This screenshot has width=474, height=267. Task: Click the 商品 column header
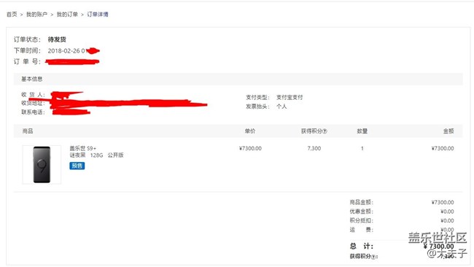(28, 131)
